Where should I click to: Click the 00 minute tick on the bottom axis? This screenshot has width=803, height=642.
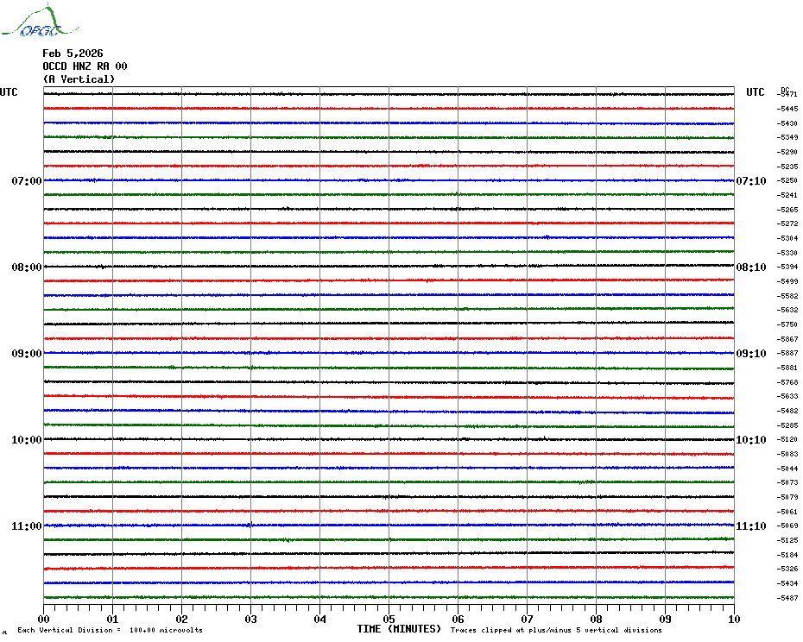click(44, 619)
